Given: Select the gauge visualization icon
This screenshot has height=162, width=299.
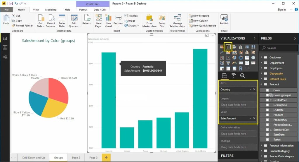Looking at the screenshot, I should pos(234,63).
